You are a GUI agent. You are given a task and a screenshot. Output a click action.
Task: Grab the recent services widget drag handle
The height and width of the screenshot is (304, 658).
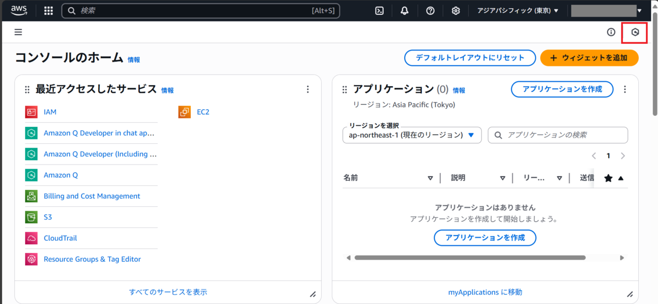27,90
